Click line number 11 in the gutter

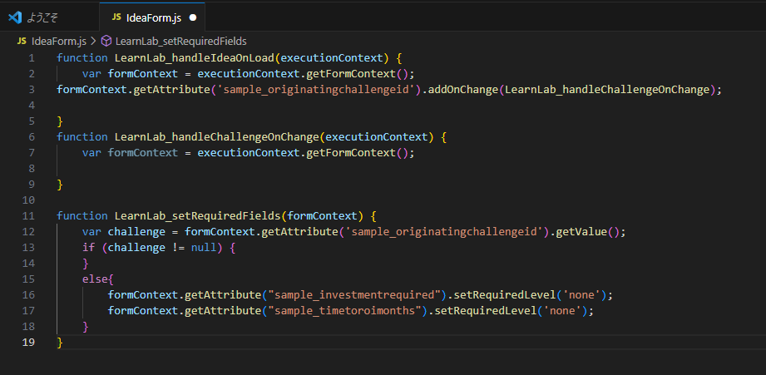coord(29,215)
